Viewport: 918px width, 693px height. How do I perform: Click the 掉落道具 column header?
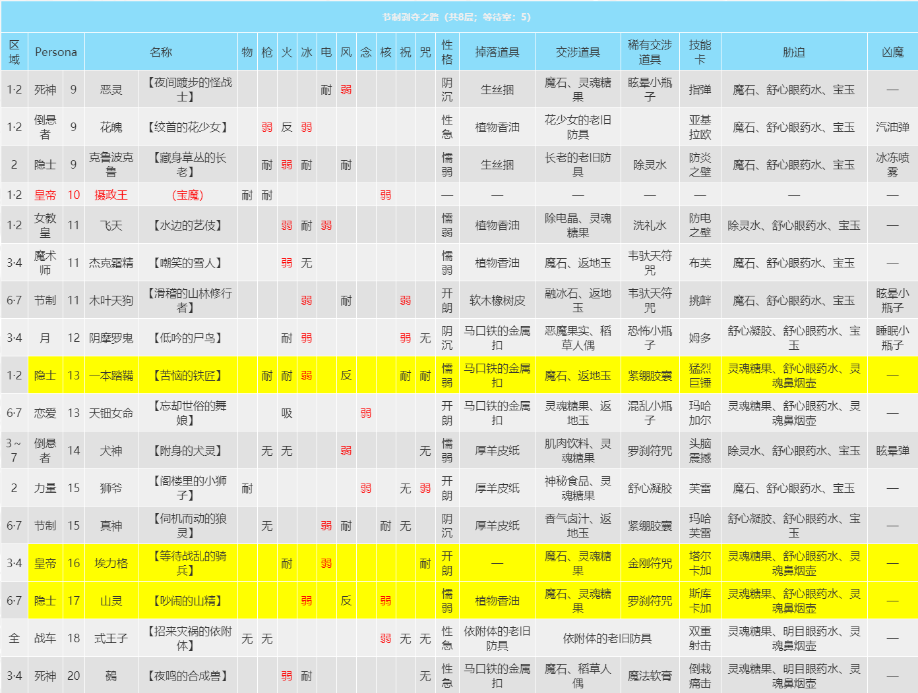[497, 52]
